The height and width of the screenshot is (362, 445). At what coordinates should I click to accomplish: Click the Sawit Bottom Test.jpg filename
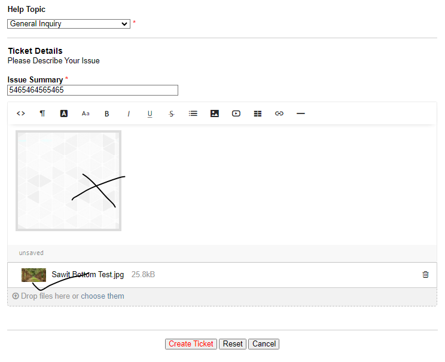click(88, 274)
